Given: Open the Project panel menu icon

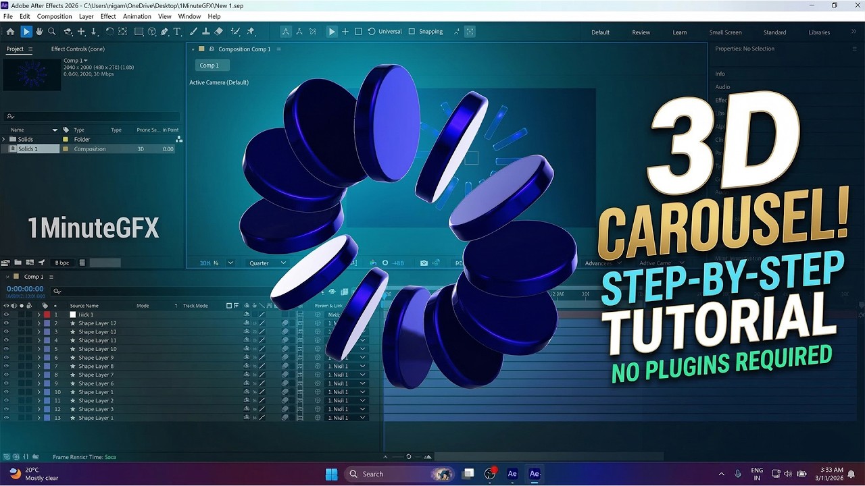Looking at the screenshot, I should pyautogui.click(x=30, y=49).
